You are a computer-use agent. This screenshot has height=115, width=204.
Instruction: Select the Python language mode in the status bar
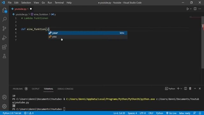159,113
